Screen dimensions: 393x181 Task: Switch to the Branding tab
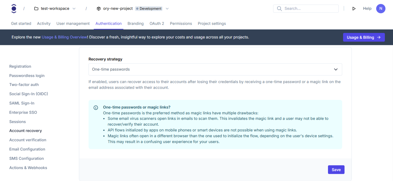pyautogui.click(x=136, y=23)
